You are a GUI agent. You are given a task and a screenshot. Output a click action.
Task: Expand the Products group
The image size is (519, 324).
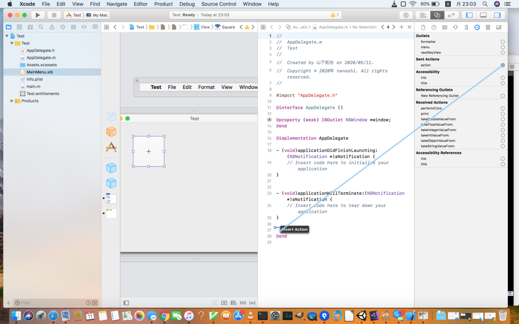[x=12, y=101]
